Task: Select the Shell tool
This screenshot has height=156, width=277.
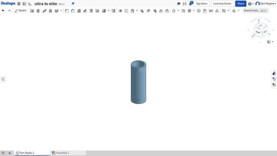Action: coord(91,11)
